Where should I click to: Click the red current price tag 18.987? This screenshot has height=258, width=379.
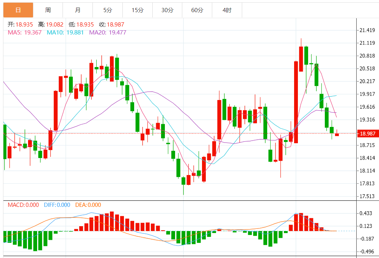coord(368,134)
